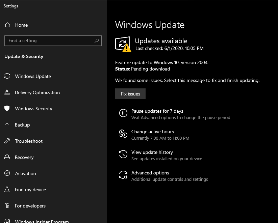
Task: Click the Home house icon
Action: pos(7,25)
